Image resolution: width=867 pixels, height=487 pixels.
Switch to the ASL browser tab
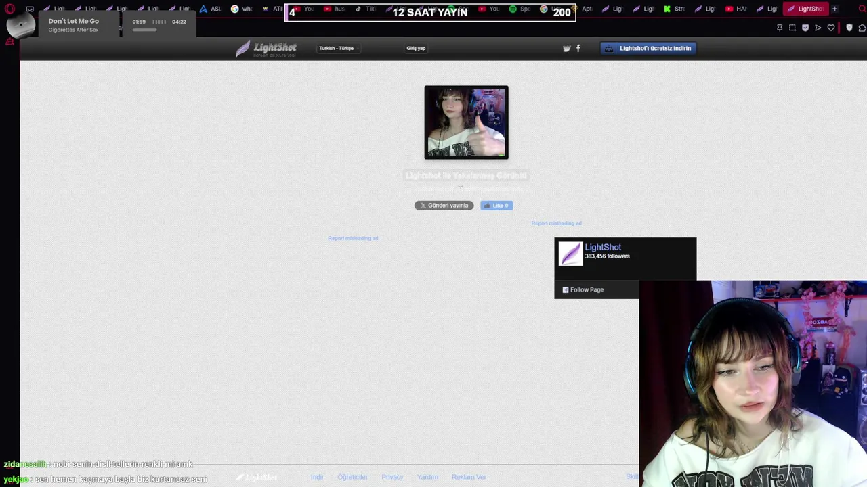(209, 9)
